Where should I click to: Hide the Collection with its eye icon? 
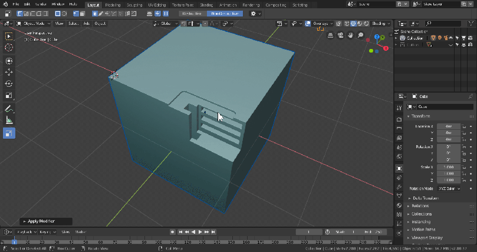pos(451,38)
